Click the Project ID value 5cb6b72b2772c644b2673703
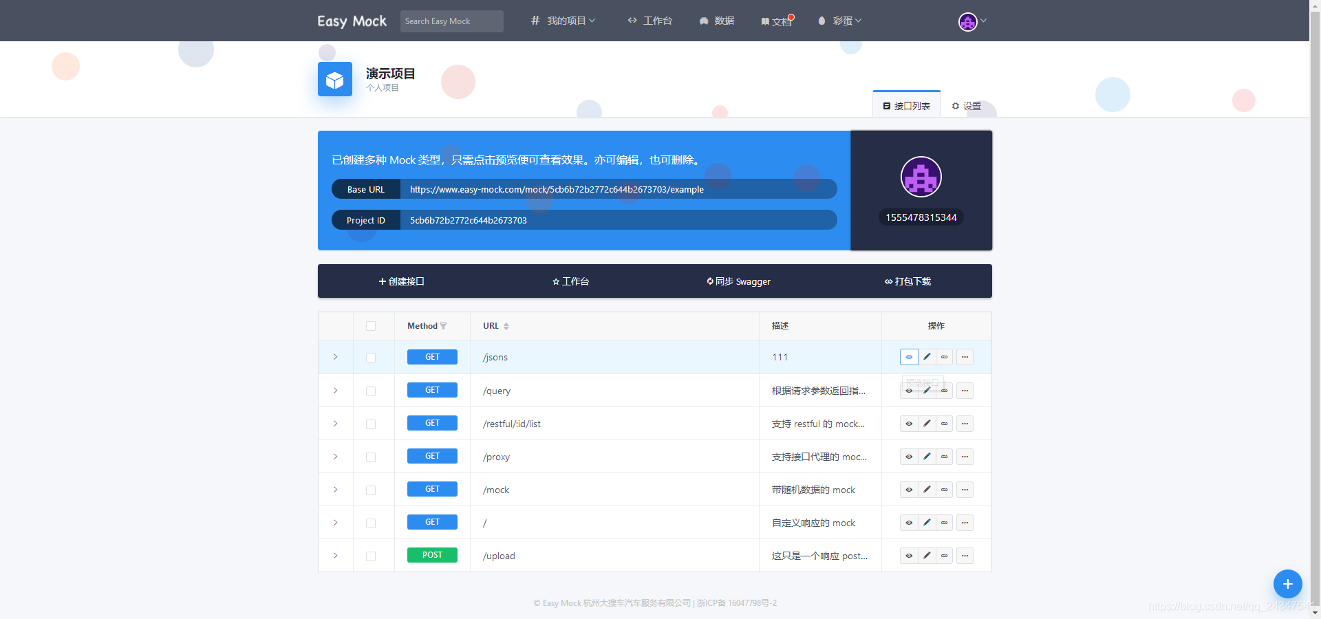Image resolution: width=1321 pixels, height=619 pixels. pyautogui.click(x=469, y=220)
